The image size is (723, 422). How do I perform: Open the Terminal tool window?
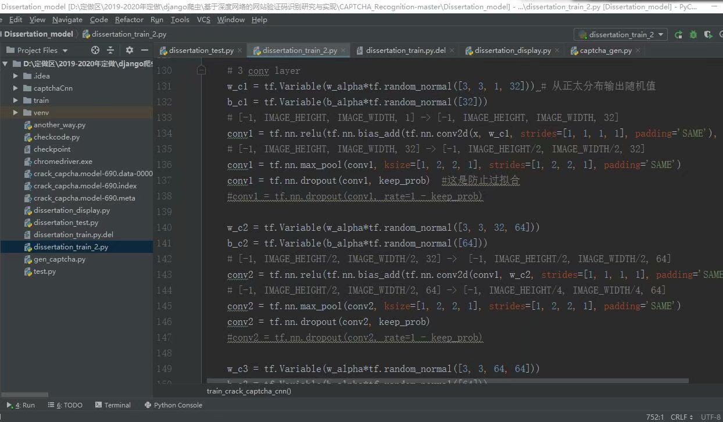(112, 405)
